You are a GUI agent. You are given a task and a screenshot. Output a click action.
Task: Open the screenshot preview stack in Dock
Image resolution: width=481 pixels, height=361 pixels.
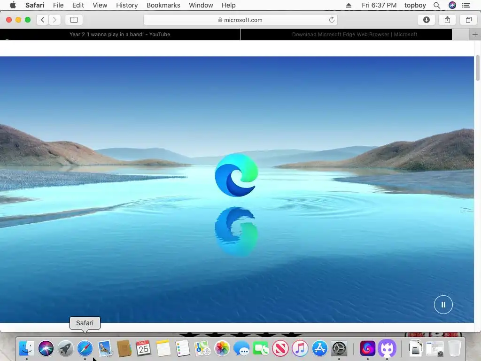pyautogui.click(x=434, y=348)
